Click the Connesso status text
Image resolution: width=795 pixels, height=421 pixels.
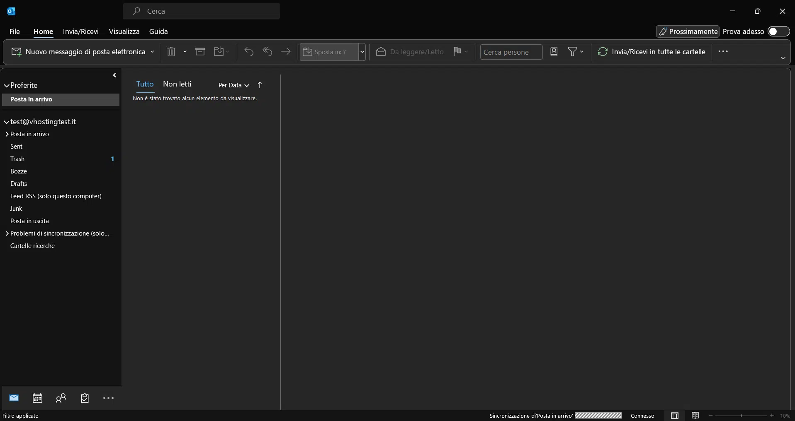tap(642, 416)
